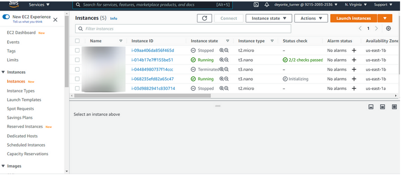Viewport: 401px width, 176px height.
Task: Click the Connect button
Action: click(x=229, y=18)
